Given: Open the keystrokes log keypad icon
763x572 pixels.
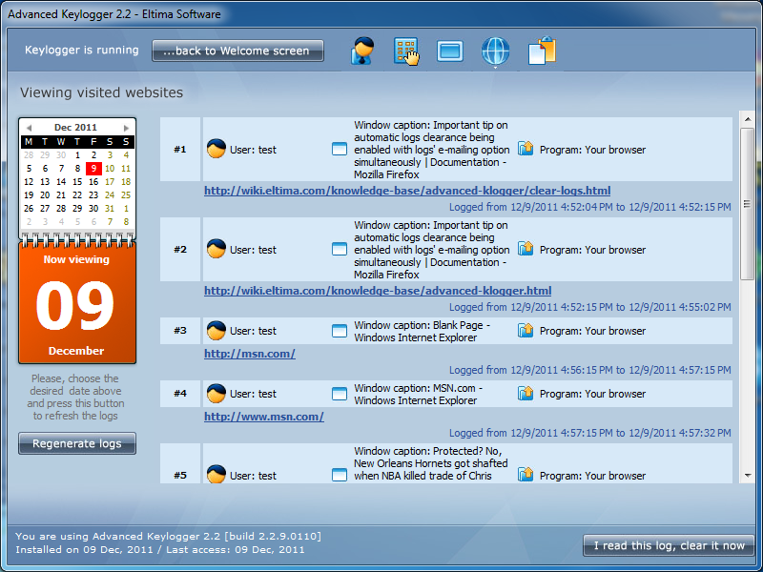Looking at the screenshot, I should pyautogui.click(x=406, y=51).
